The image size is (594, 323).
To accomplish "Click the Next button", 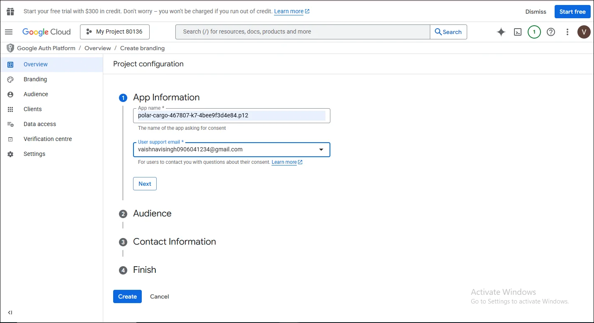I will click(145, 184).
